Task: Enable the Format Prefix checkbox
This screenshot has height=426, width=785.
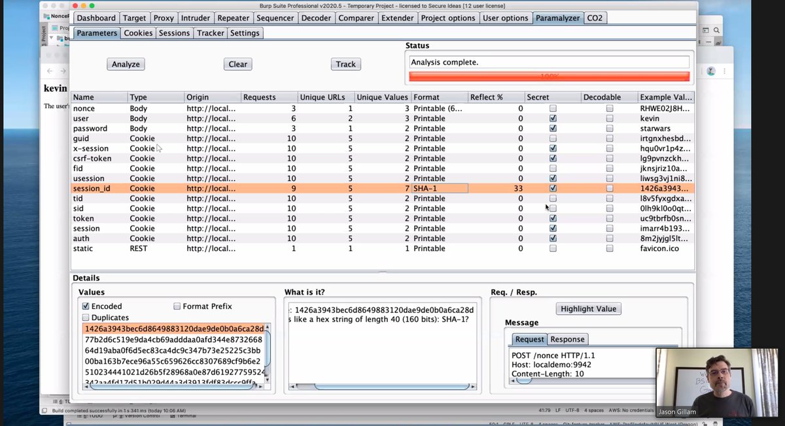Action: pos(177,306)
